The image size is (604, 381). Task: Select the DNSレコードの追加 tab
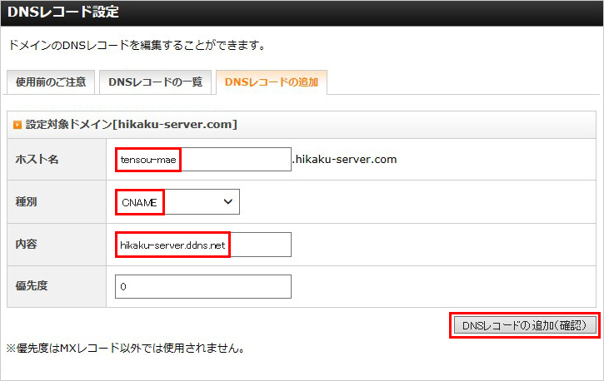pos(272,82)
